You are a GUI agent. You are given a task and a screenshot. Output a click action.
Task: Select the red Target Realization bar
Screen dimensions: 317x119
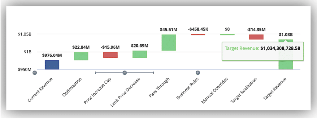[256, 37]
